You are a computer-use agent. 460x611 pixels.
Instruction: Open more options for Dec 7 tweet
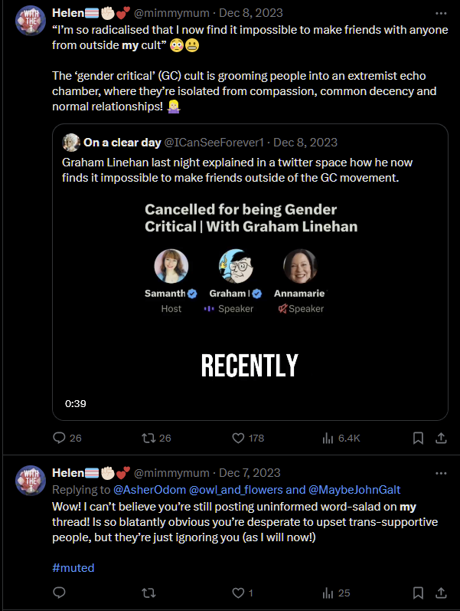pos(441,473)
